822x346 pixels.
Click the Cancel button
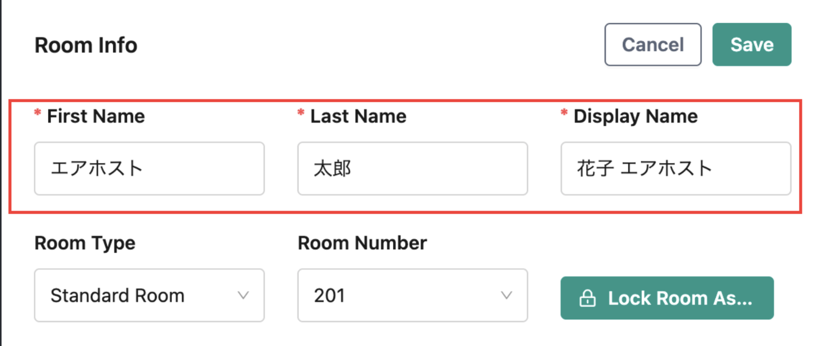pos(652,44)
